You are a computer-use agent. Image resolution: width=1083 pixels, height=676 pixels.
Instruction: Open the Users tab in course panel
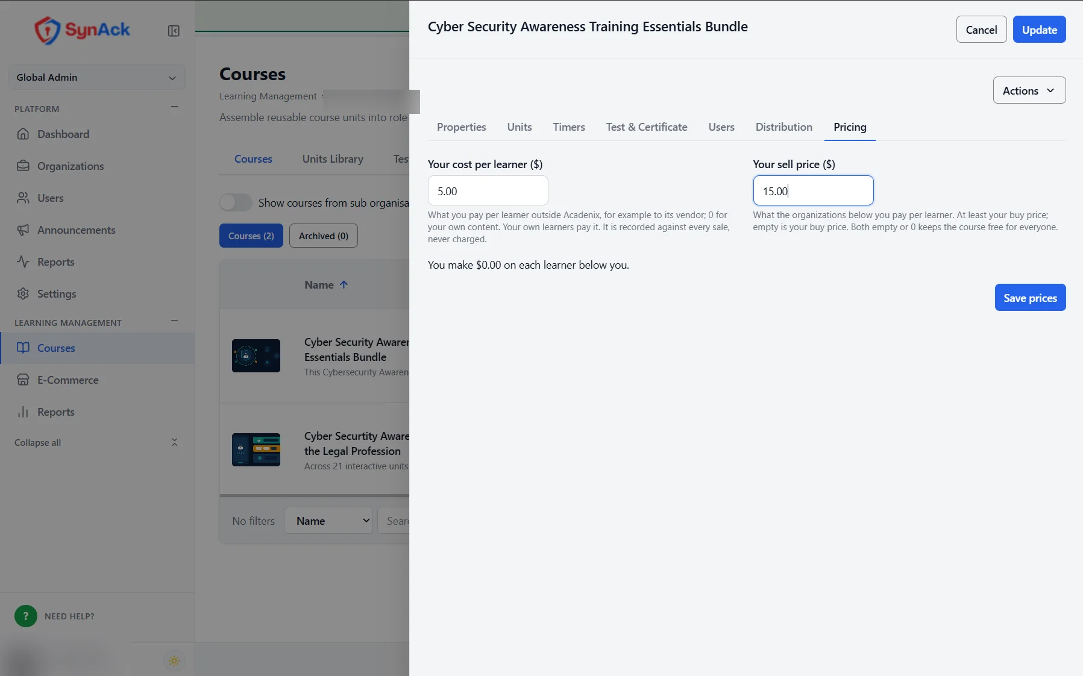(721, 127)
